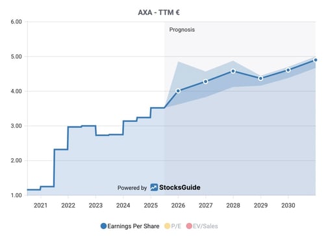Click the Powered by text
This screenshot has width=328, height=236.
pyautogui.click(x=132, y=188)
